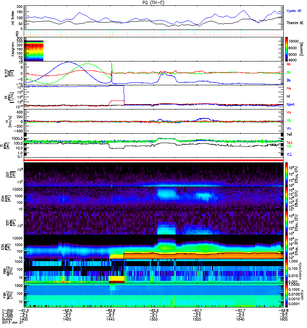Click the blue Ti perpendicular legend label
This screenshot has width=307, height=328.
289,155
